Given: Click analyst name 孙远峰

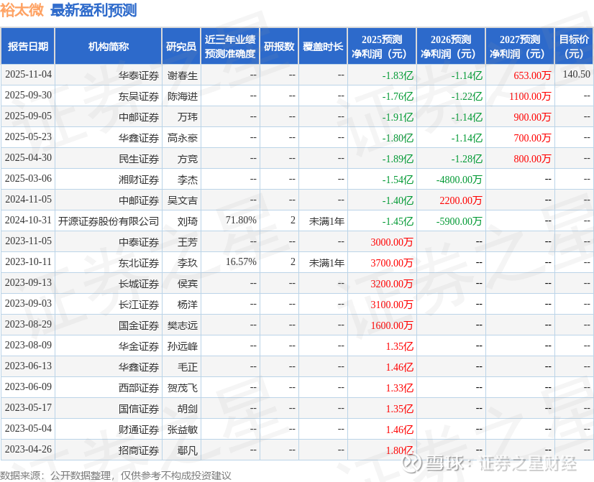Looking at the screenshot, I should pos(183,346).
